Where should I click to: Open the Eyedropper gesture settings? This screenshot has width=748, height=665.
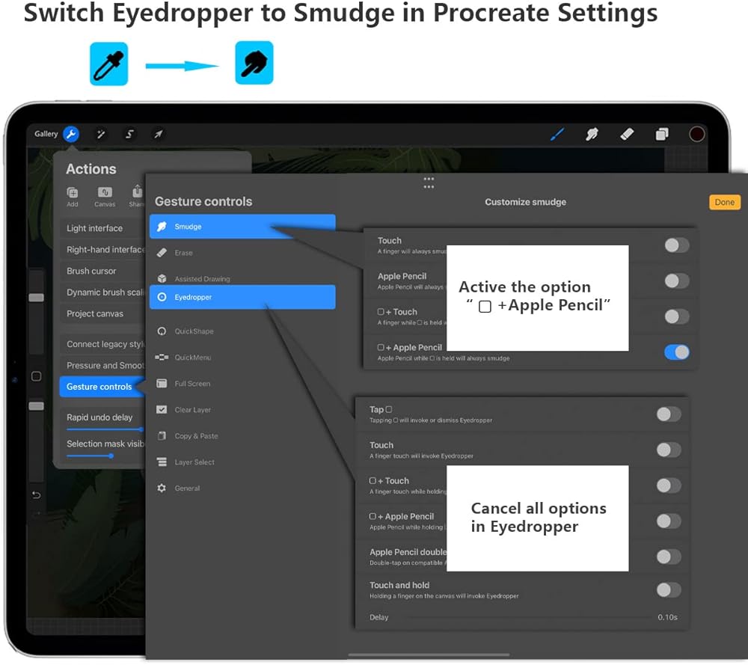click(242, 297)
